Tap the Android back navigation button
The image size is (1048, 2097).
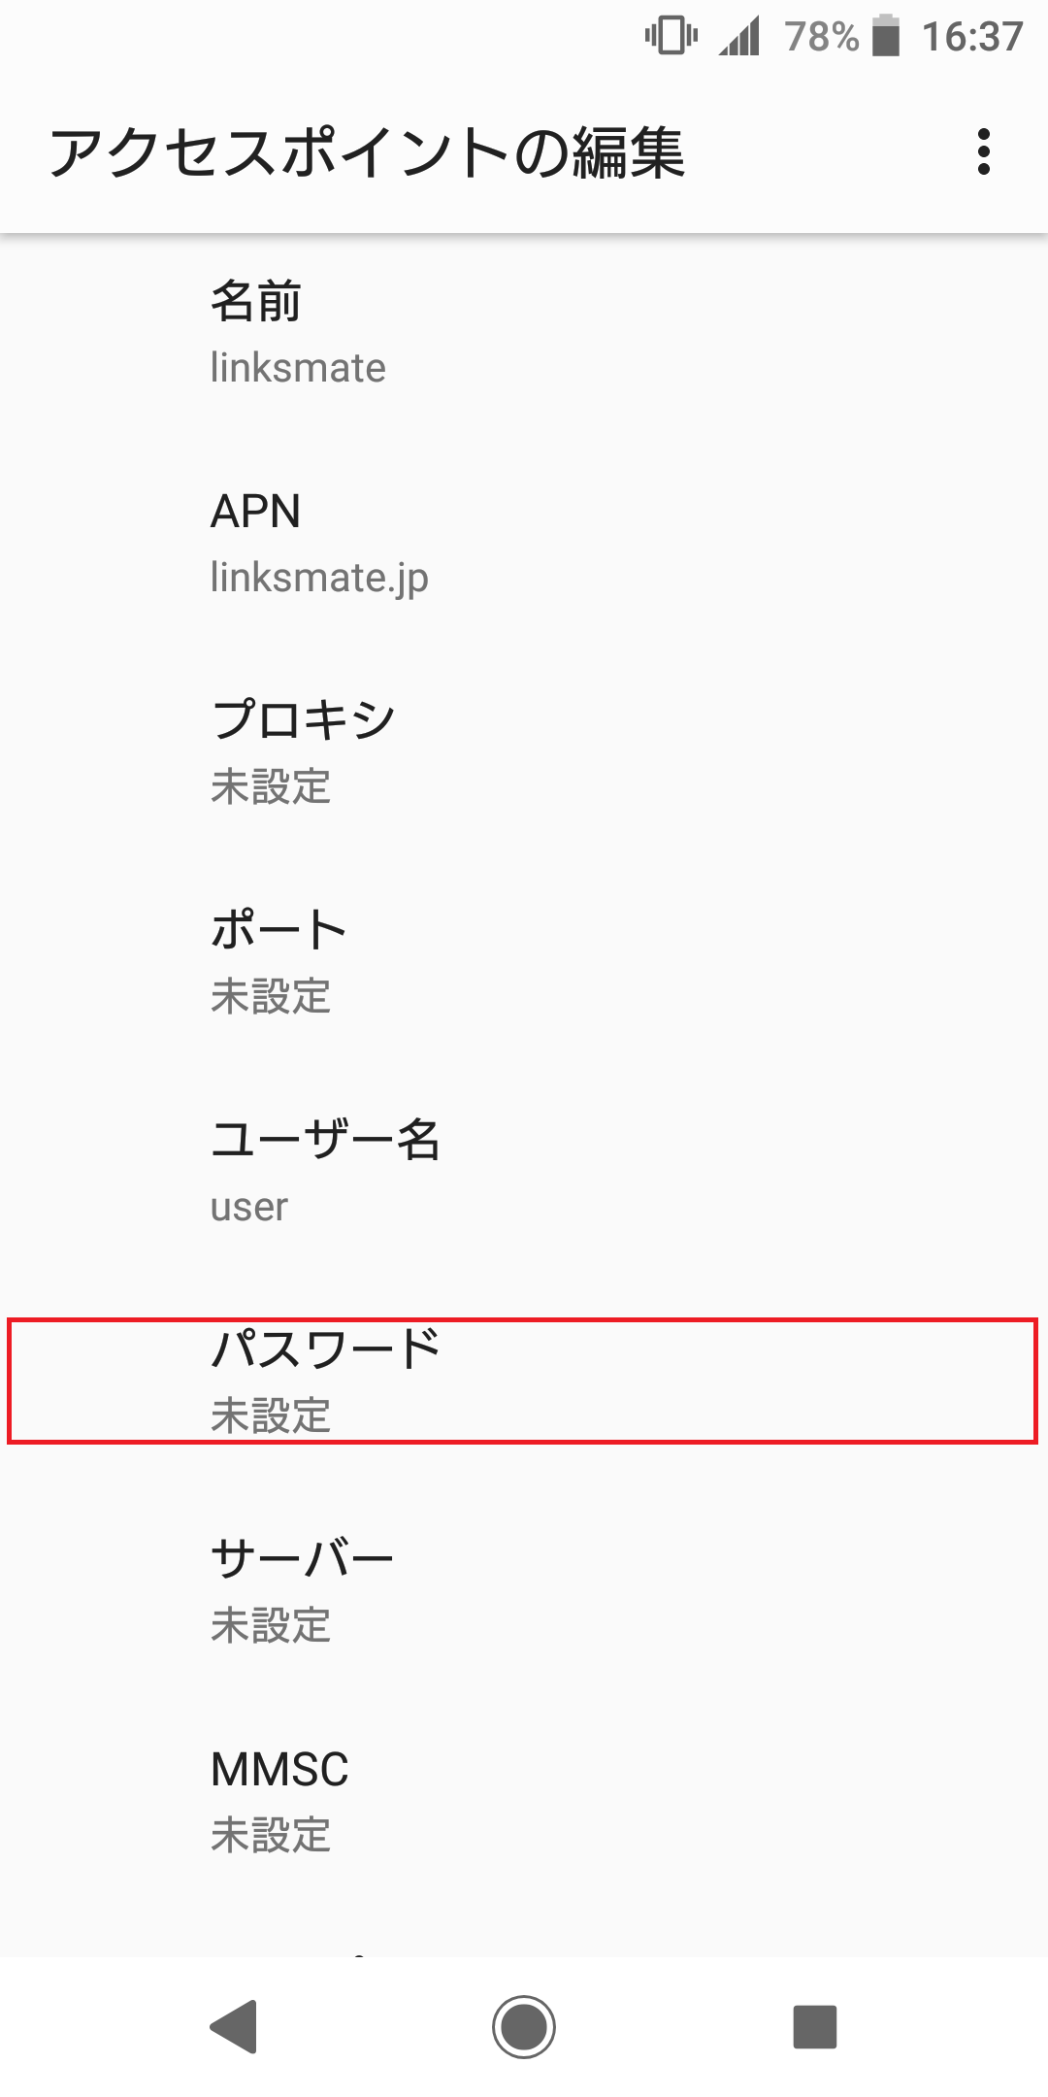click(234, 2027)
